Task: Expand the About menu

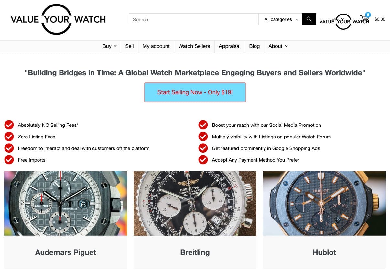Action: (278, 46)
